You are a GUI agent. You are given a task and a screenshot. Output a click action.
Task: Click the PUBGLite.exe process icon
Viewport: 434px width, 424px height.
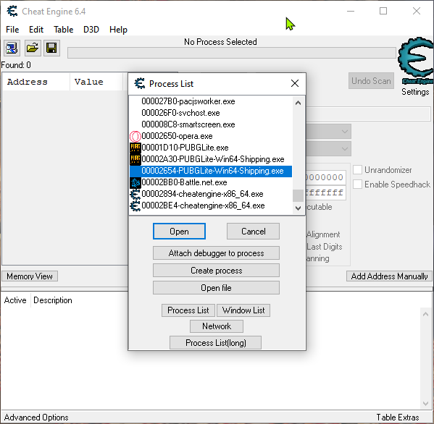coord(135,148)
